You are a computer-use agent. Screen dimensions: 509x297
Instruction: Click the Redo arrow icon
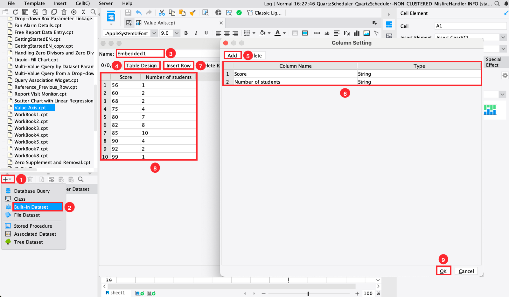point(149,13)
